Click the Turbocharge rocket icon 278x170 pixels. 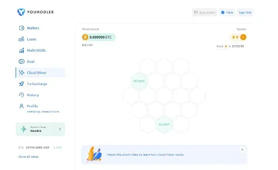click(21, 84)
